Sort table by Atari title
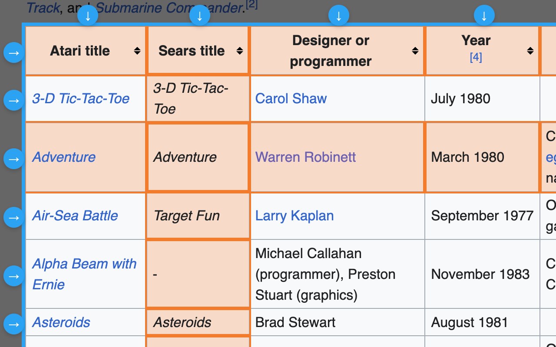Viewport: 556px width, 347px height. click(x=137, y=51)
